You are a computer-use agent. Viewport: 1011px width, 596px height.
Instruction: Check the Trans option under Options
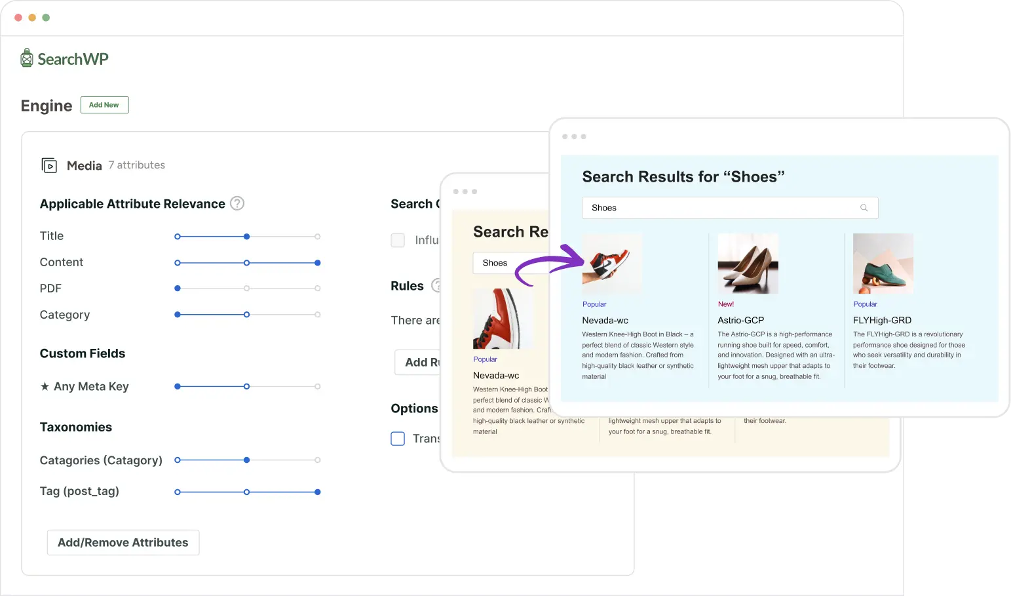(x=398, y=439)
